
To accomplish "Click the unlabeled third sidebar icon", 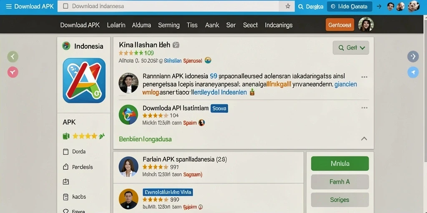I will click(x=65, y=182).
